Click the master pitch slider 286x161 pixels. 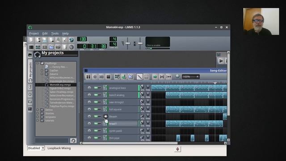click(140, 43)
